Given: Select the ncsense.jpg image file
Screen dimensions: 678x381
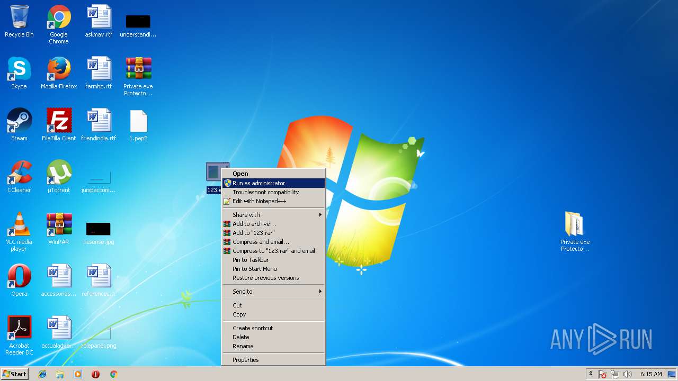Looking at the screenshot, I should tap(99, 233).
